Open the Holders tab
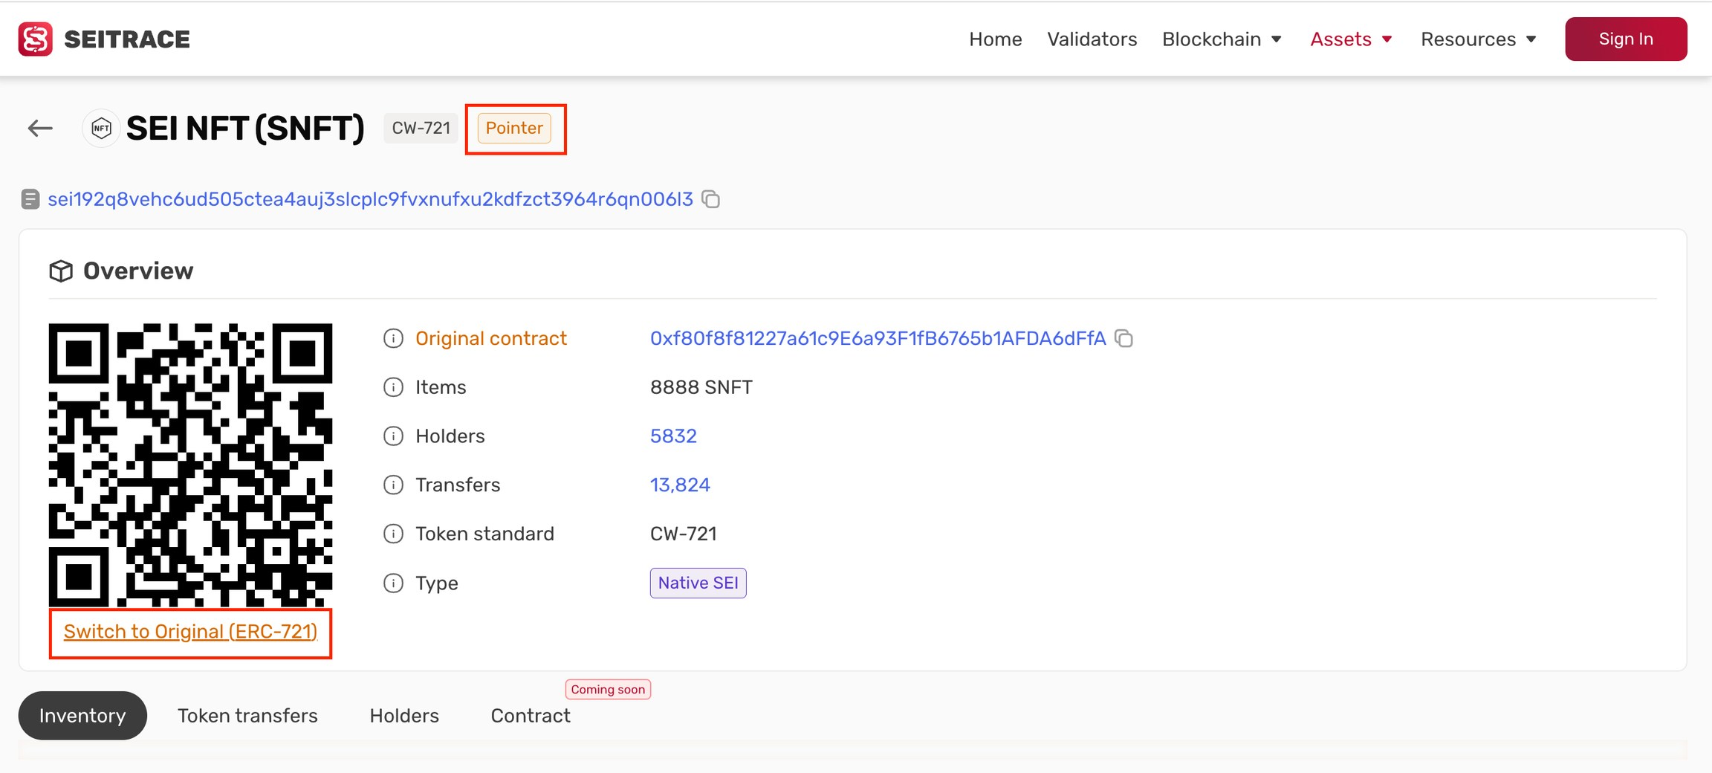 (x=404, y=715)
